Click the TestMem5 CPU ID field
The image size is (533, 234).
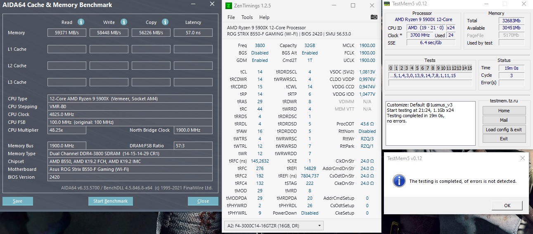tap(425, 28)
